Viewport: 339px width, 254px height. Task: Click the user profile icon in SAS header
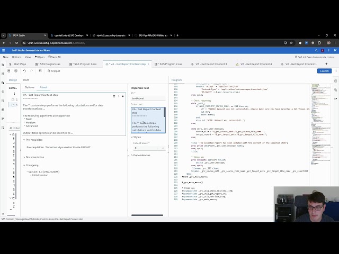[335, 50]
